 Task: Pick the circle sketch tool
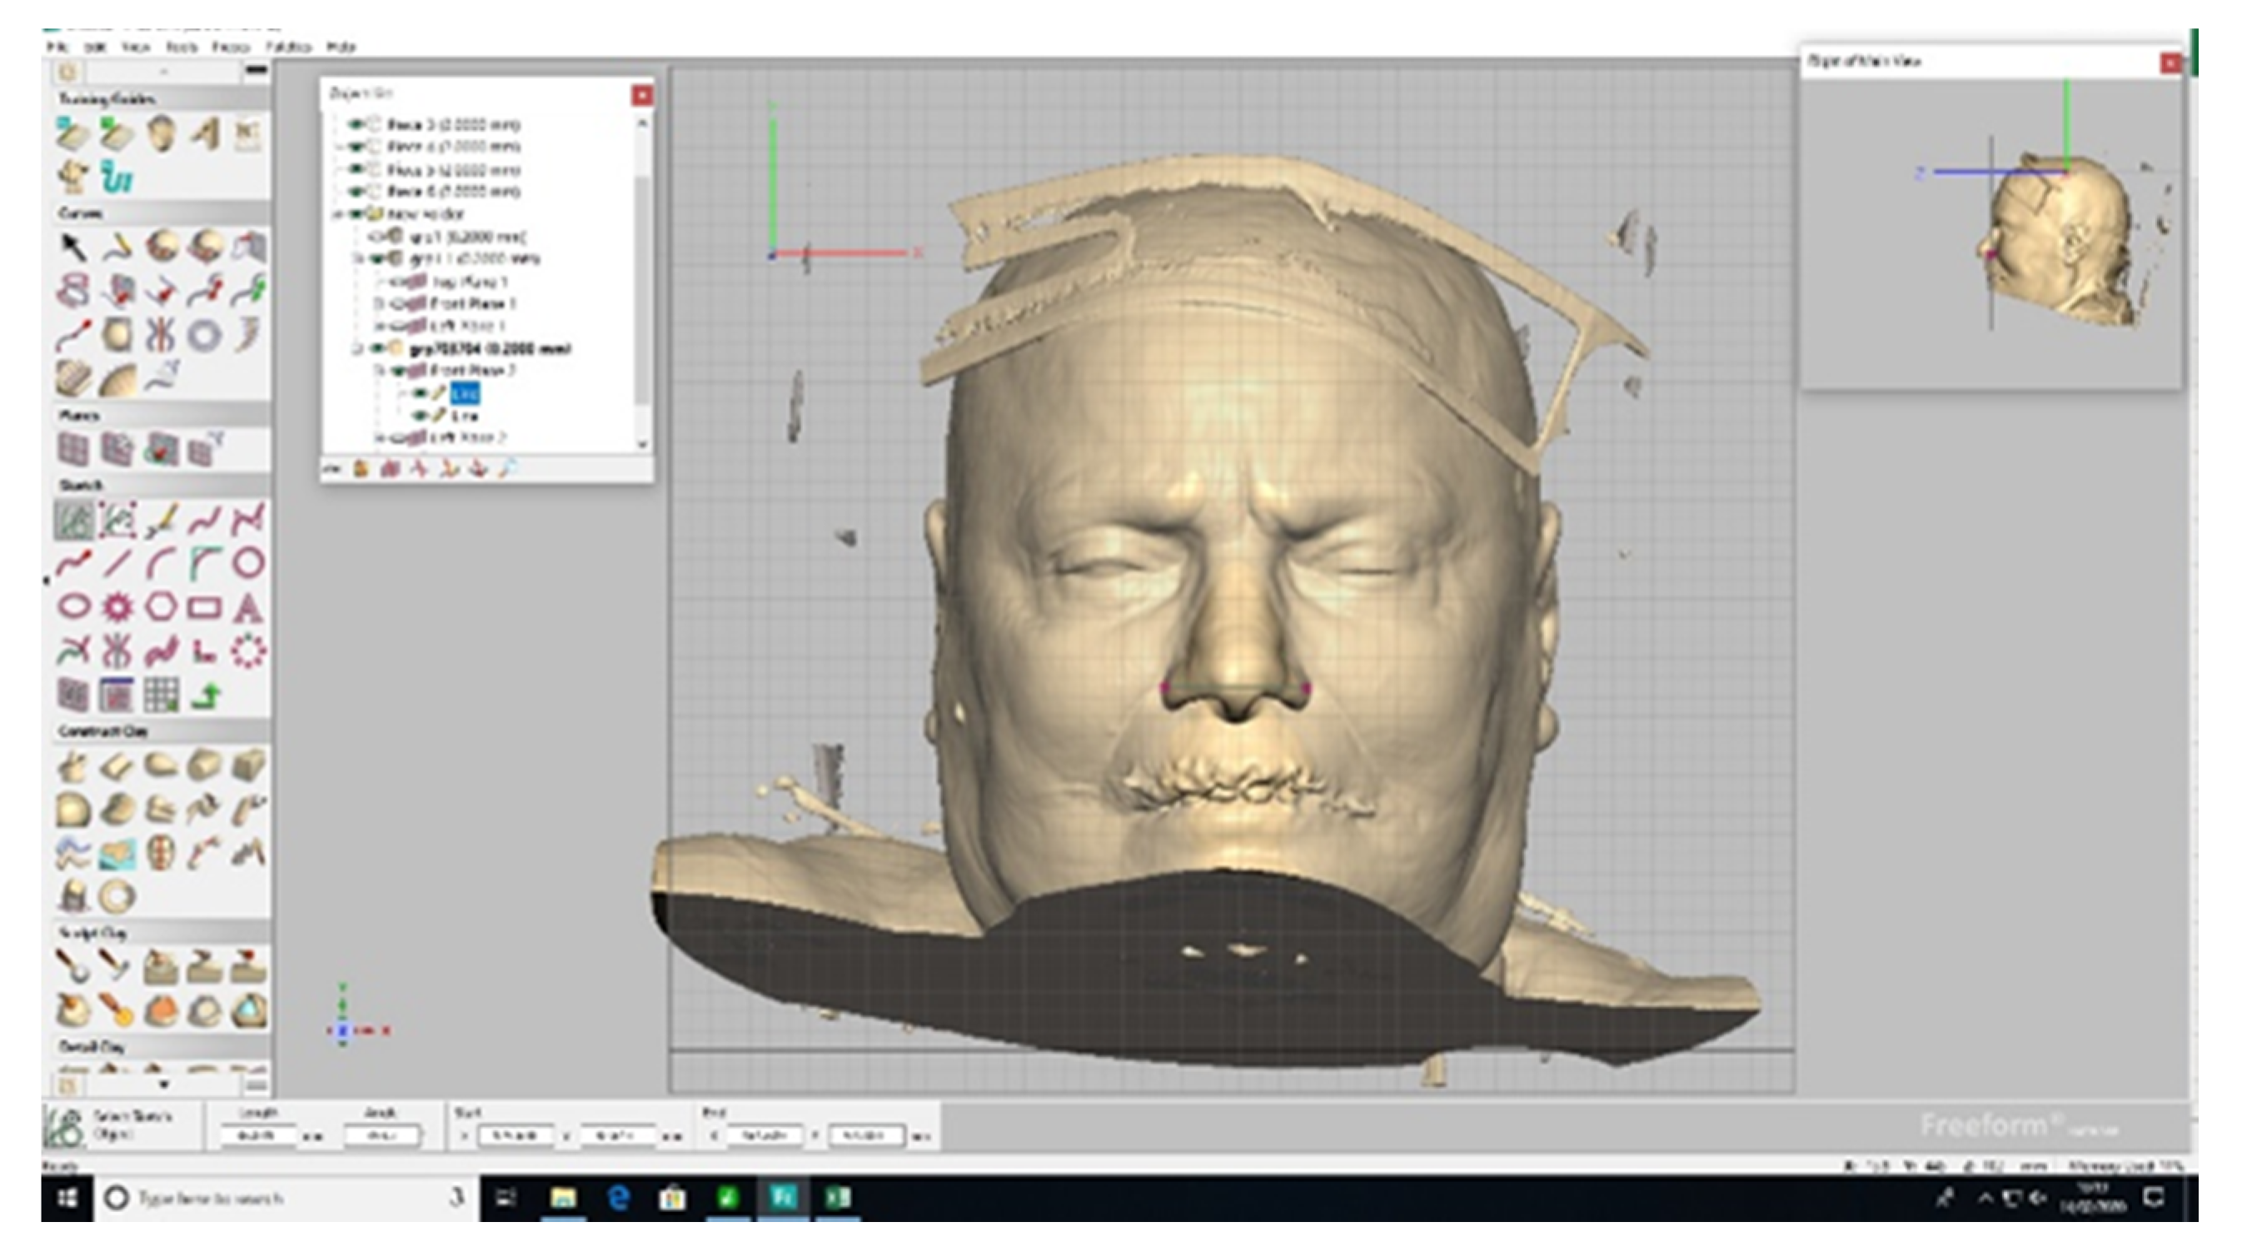pyautogui.click(x=248, y=562)
